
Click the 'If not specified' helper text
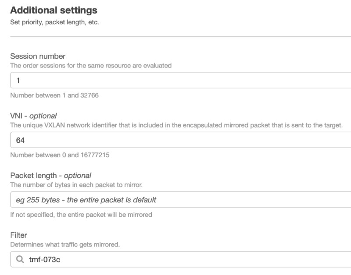(x=81, y=215)
